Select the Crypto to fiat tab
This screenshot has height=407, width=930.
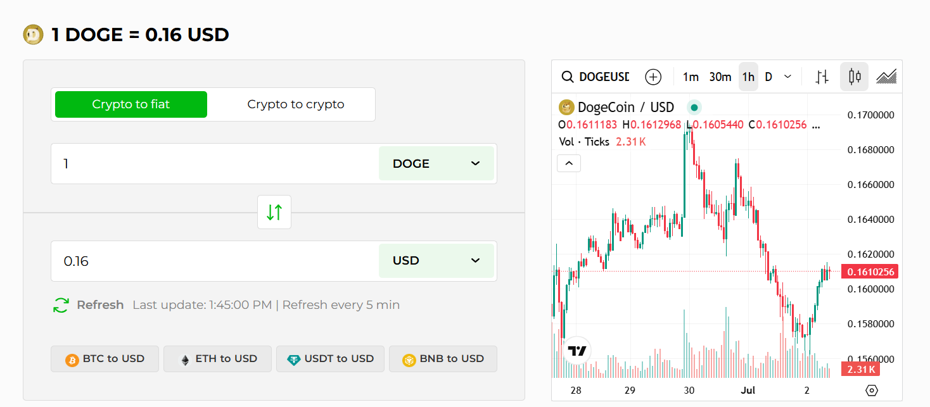[x=131, y=104]
